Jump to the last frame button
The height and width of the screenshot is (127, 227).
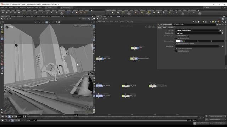coord(16,116)
